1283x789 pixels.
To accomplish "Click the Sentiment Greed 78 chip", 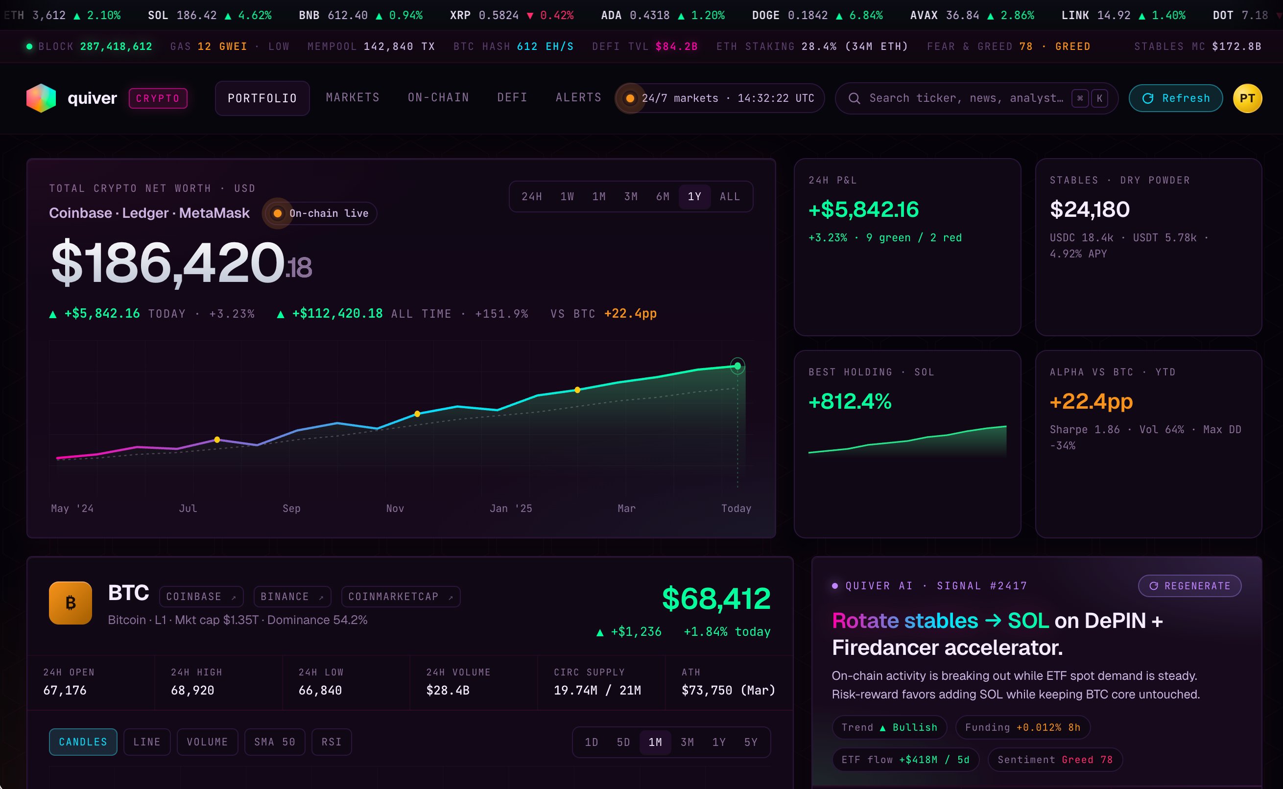I will click(1055, 759).
